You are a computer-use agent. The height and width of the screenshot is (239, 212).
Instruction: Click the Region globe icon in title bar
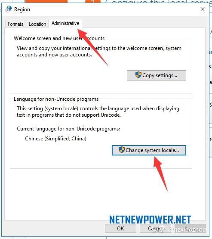[8, 9]
